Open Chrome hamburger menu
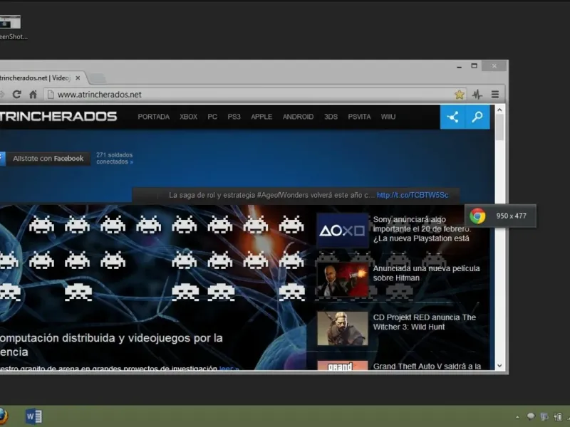Viewport: 570px width, 427px height. pyautogui.click(x=494, y=95)
